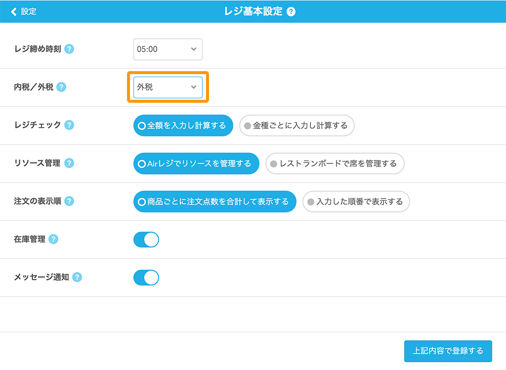This screenshot has width=506, height=370.
Task: Click the 内税／外税 label
Action: [x=34, y=87]
